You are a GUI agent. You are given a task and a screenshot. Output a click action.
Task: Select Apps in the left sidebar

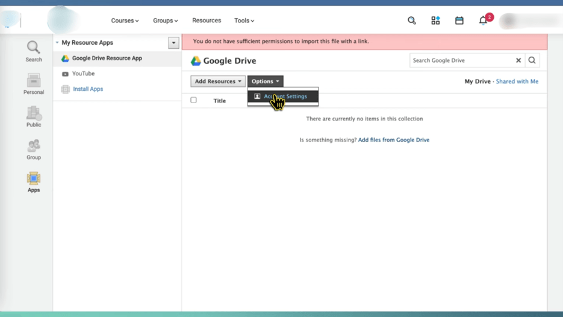click(x=33, y=182)
